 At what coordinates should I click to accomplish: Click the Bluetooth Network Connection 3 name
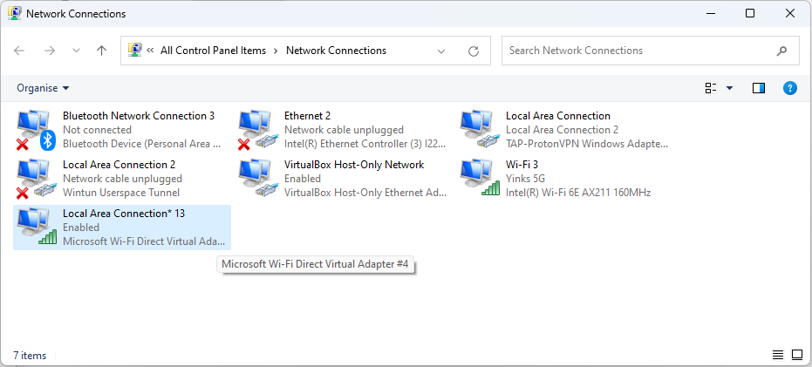pos(139,116)
